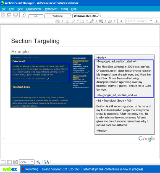Image resolution: width=160 pixels, height=173 pixels.
Task: Toggle thumbnail view at bottom left
Action: click(9, 162)
